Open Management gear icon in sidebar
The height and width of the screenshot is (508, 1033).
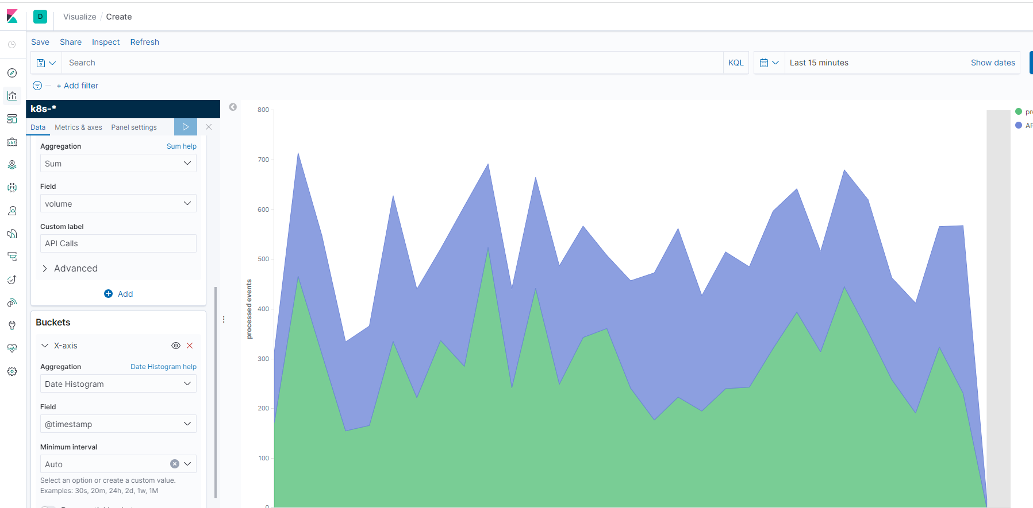(x=12, y=371)
